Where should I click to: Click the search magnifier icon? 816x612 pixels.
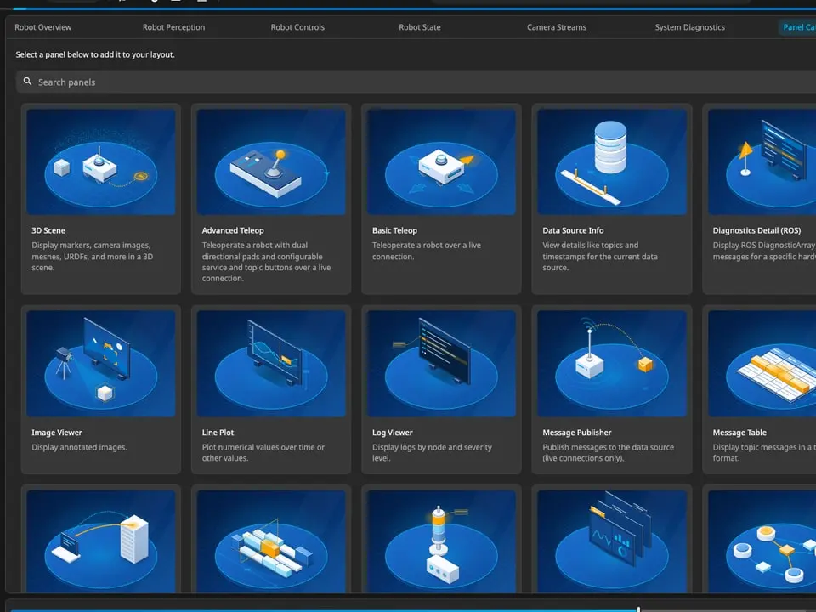pos(27,82)
